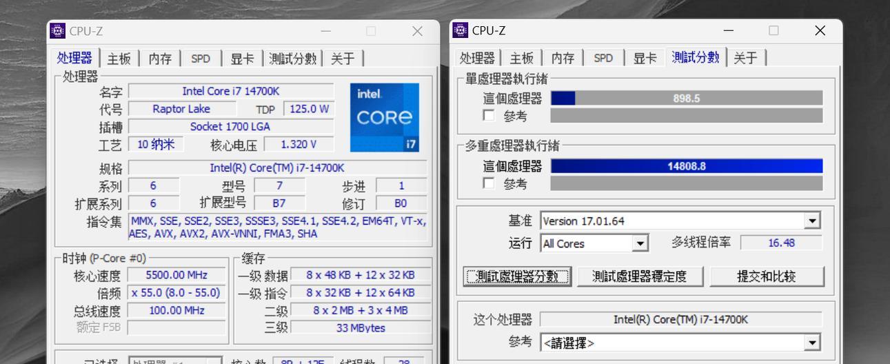Click the name field Intel Core i7 14700K
The width and height of the screenshot is (890, 364).
coord(231,91)
